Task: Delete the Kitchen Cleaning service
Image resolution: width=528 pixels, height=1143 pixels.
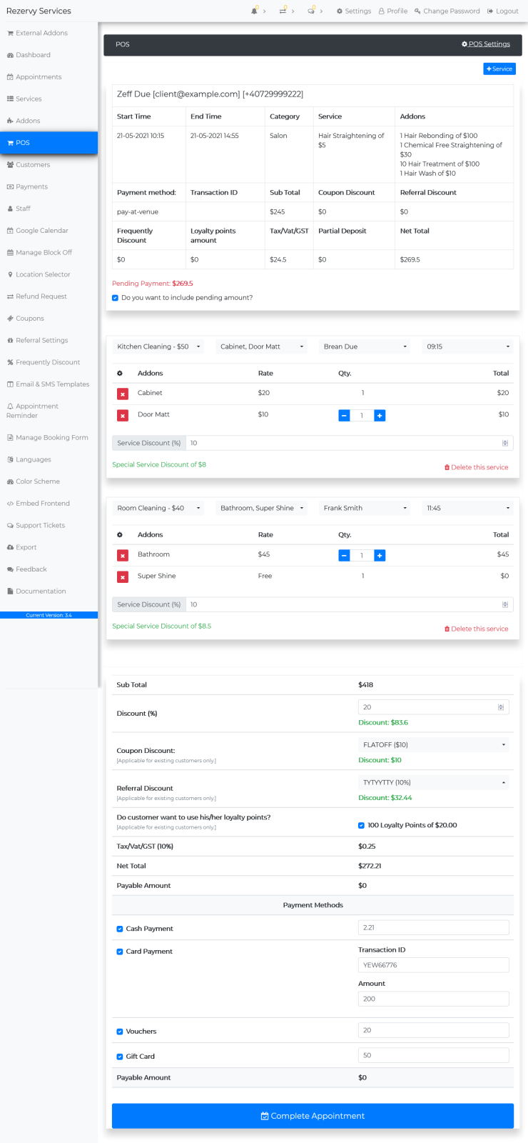Action: 476,467
